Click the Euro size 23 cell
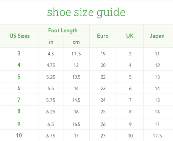The width and height of the screenshot is (173, 141). pos(103,89)
